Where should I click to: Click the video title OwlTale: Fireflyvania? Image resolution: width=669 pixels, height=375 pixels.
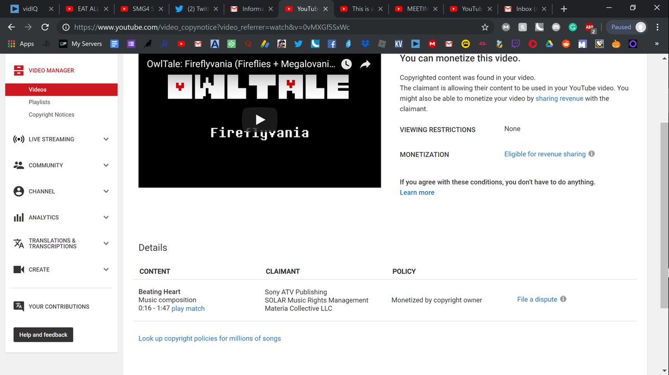pyautogui.click(x=241, y=64)
